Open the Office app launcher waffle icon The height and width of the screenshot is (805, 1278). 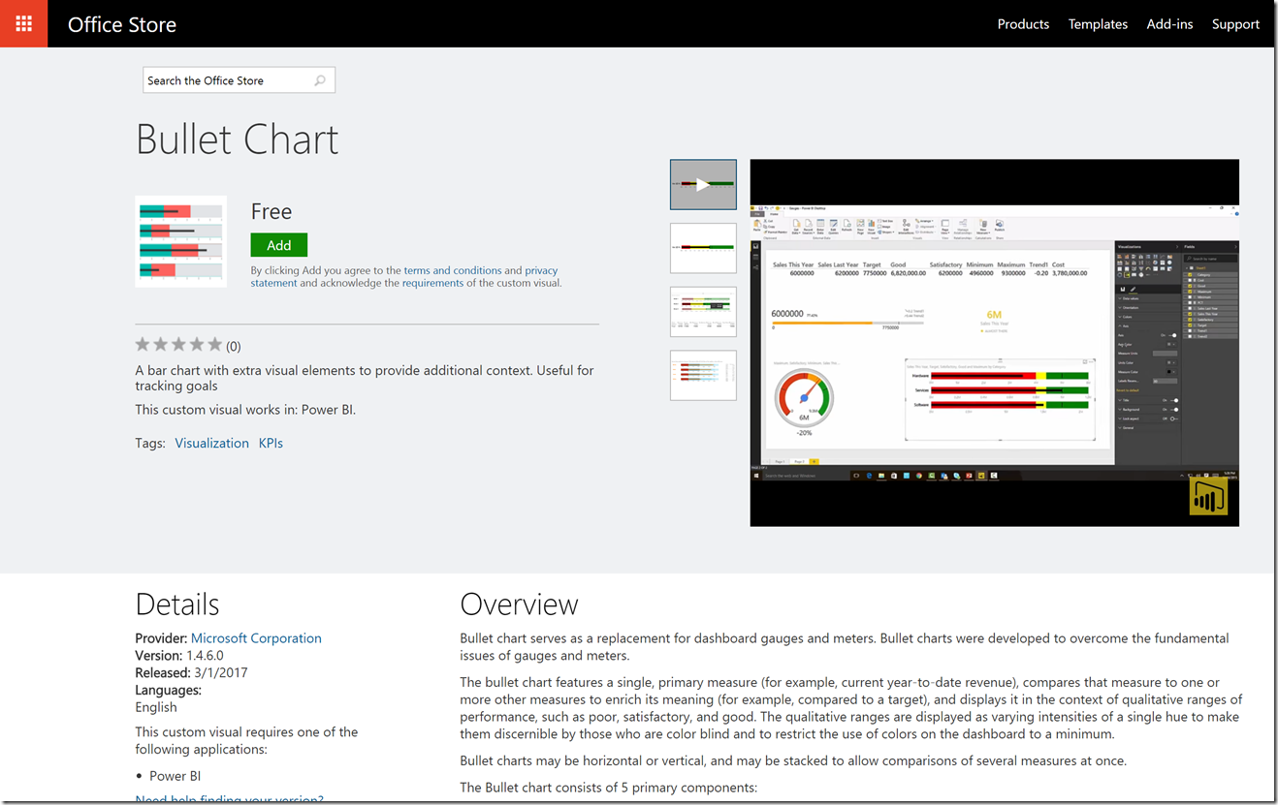[x=23, y=23]
